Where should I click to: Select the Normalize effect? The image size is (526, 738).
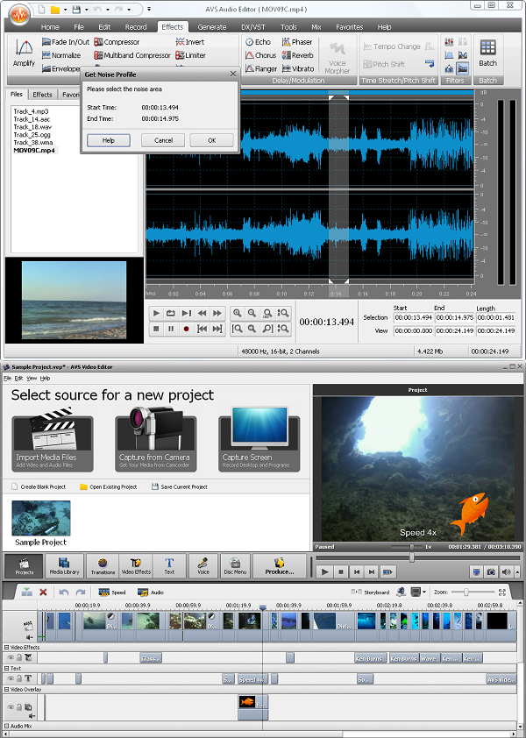coord(61,55)
